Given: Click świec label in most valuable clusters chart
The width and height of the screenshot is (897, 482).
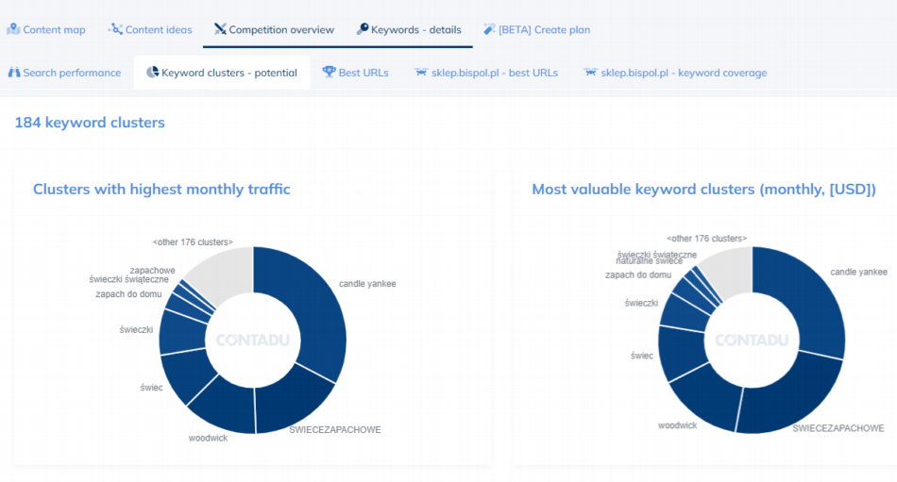Looking at the screenshot, I should 641,356.
